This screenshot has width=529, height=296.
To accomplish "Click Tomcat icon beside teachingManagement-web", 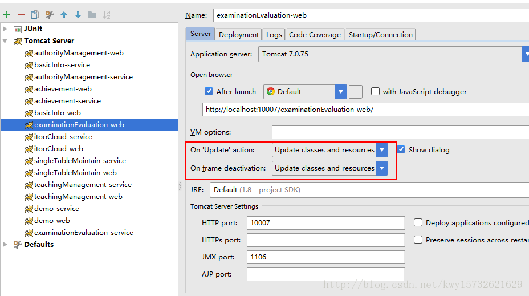I will [x=29, y=197].
